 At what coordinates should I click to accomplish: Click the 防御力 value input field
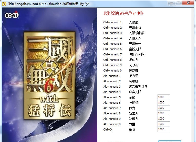point(164,119)
